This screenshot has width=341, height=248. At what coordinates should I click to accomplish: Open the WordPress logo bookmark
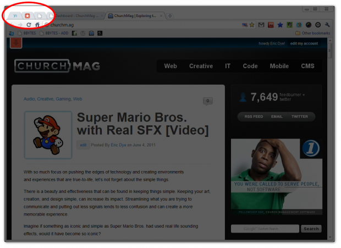(x=83, y=33)
